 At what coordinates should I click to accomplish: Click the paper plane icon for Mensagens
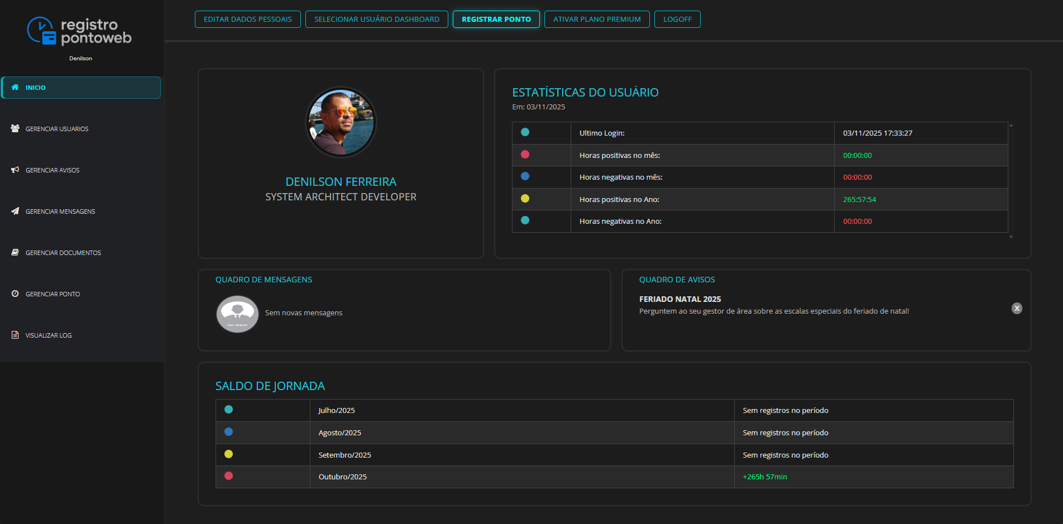click(x=15, y=211)
